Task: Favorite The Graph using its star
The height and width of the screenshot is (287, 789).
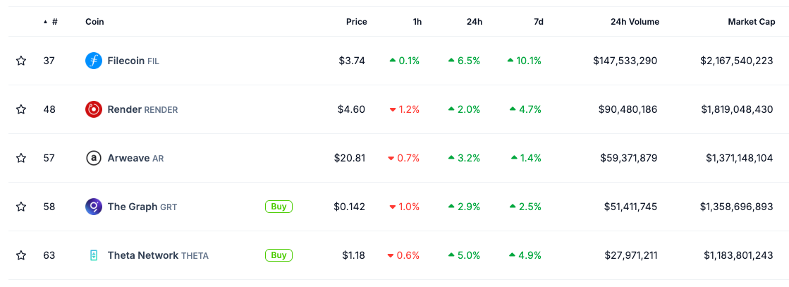Action: pyautogui.click(x=20, y=207)
